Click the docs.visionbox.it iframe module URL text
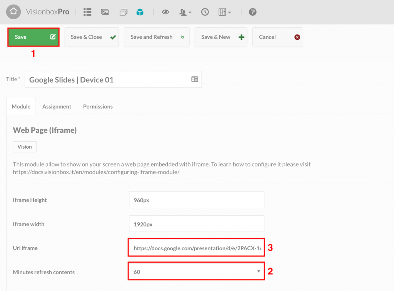This screenshot has height=291, width=394. pos(96,172)
